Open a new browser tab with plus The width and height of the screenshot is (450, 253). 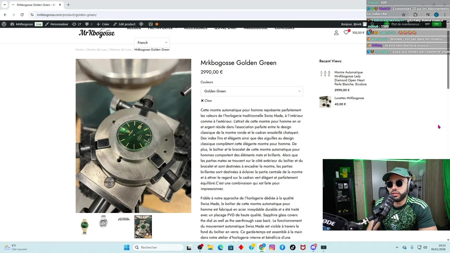68,5
